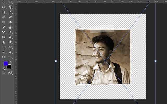The image size is (167, 104).
Task: Switch to the Clone Stamp tool
Action: [x=10, y=27]
